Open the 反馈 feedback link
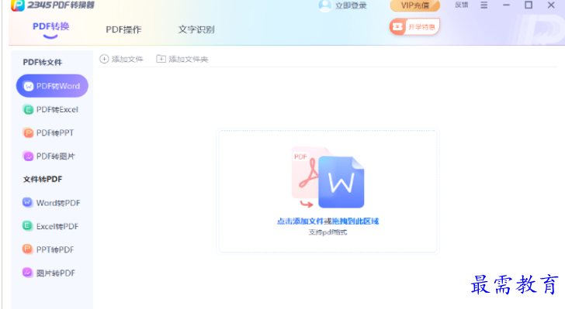 click(462, 5)
